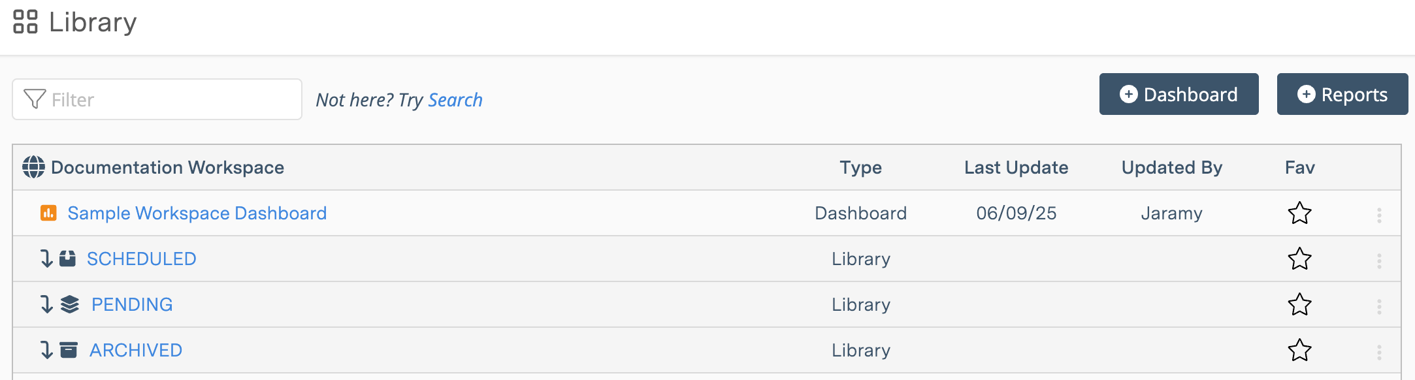Click the globe icon beside Documentation Workspace
1415x380 pixels.
[x=32, y=167]
